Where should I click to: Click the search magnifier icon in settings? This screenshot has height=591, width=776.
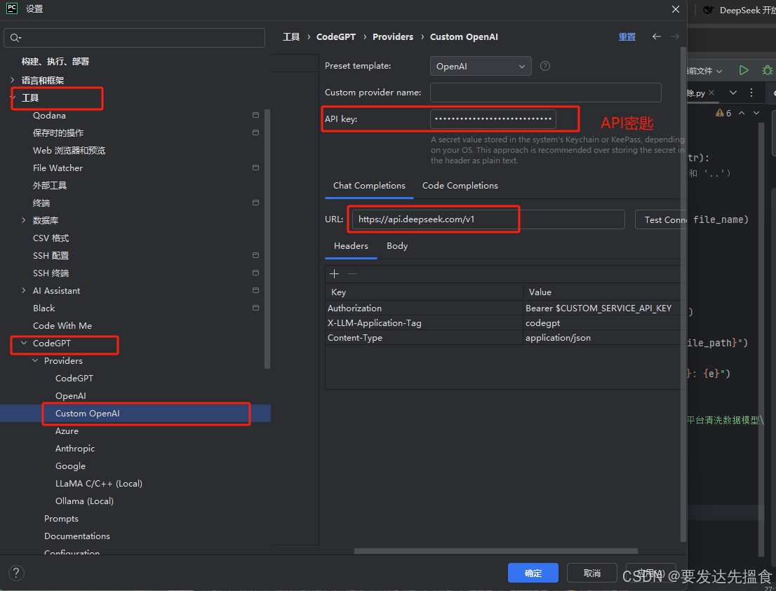point(15,38)
